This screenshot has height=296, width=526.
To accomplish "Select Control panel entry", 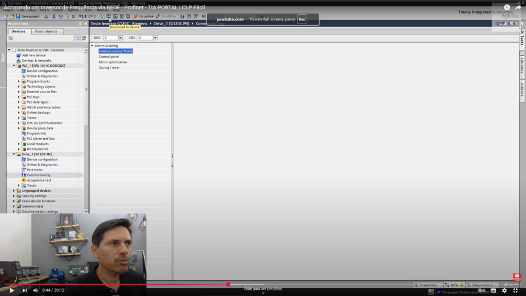I will coord(109,57).
